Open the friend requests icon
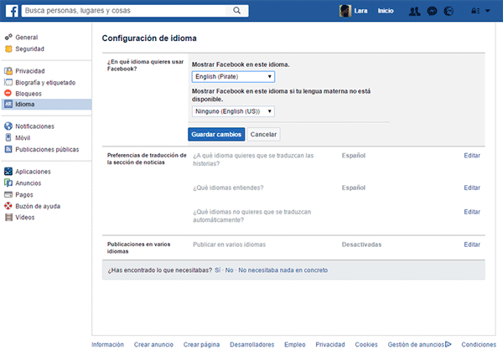Viewport: 503px width, 360px height. click(414, 11)
